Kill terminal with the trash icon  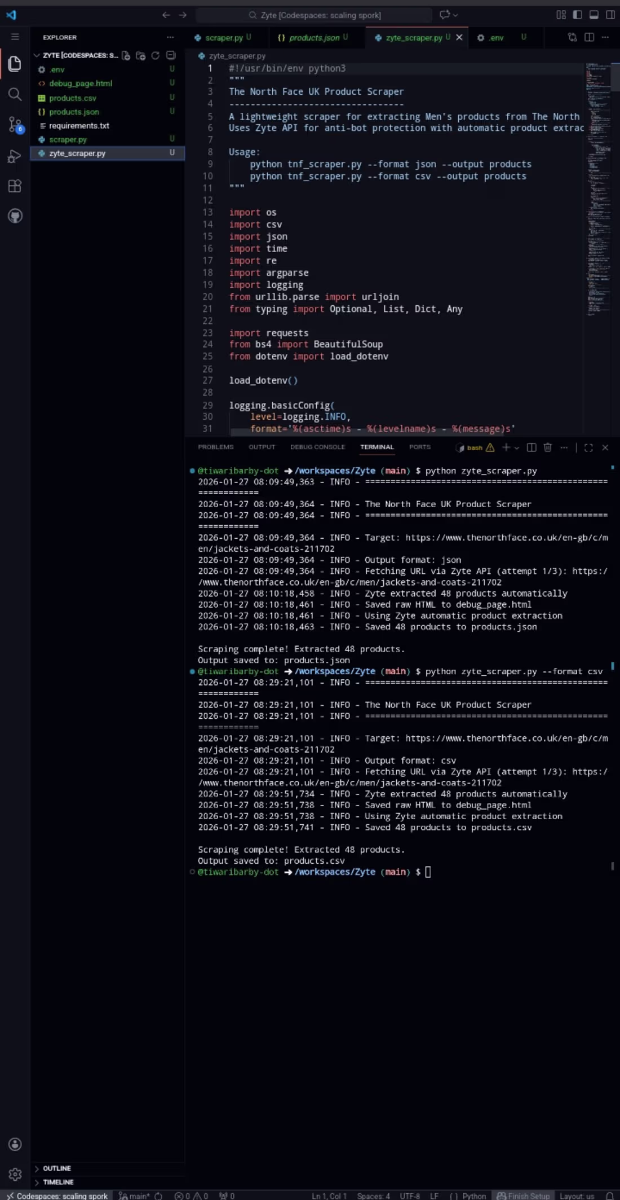(x=547, y=447)
